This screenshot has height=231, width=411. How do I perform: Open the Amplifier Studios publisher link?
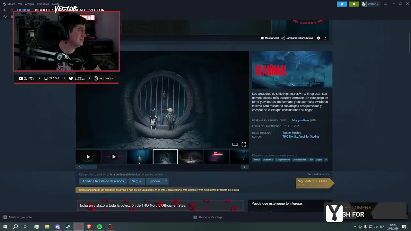click(x=309, y=137)
